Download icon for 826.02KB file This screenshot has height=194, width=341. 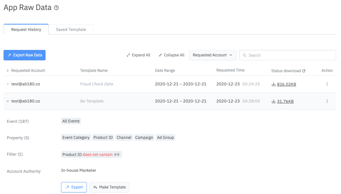pos(274,84)
